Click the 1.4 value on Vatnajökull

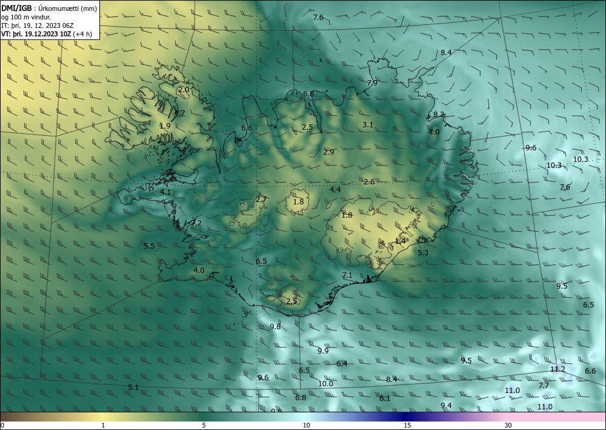tap(401, 241)
